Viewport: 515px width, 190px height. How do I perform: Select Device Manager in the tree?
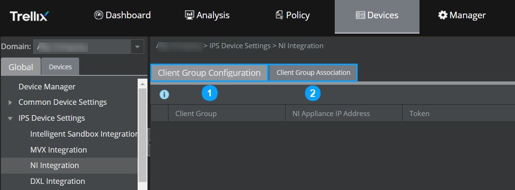point(47,87)
